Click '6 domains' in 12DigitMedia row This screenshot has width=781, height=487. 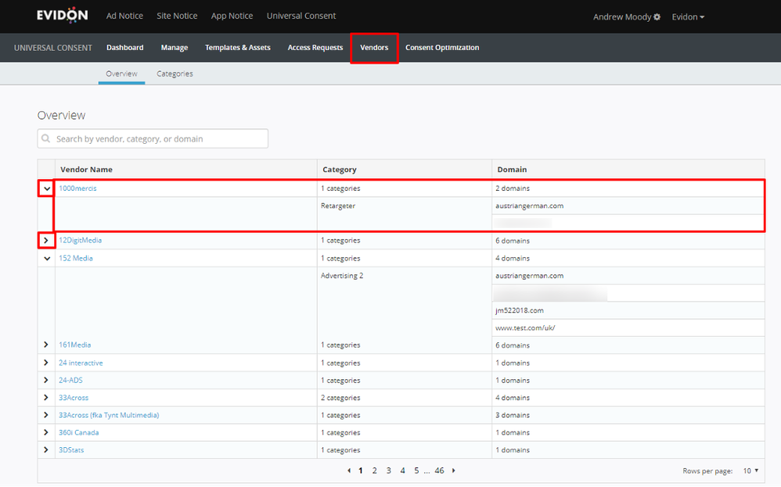[513, 241]
